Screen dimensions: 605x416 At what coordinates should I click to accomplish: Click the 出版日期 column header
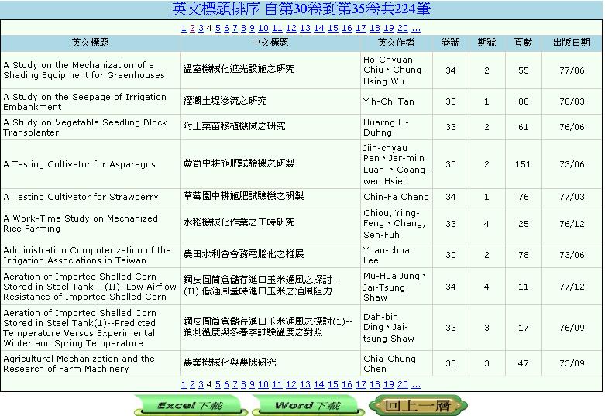pos(572,43)
